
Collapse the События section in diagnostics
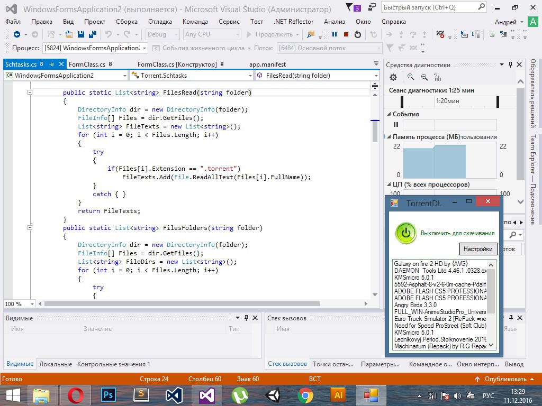pyautogui.click(x=388, y=114)
